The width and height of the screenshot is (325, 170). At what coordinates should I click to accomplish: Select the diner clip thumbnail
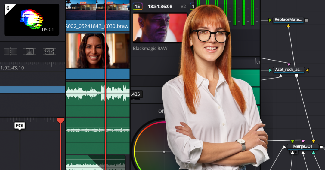point(97,10)
